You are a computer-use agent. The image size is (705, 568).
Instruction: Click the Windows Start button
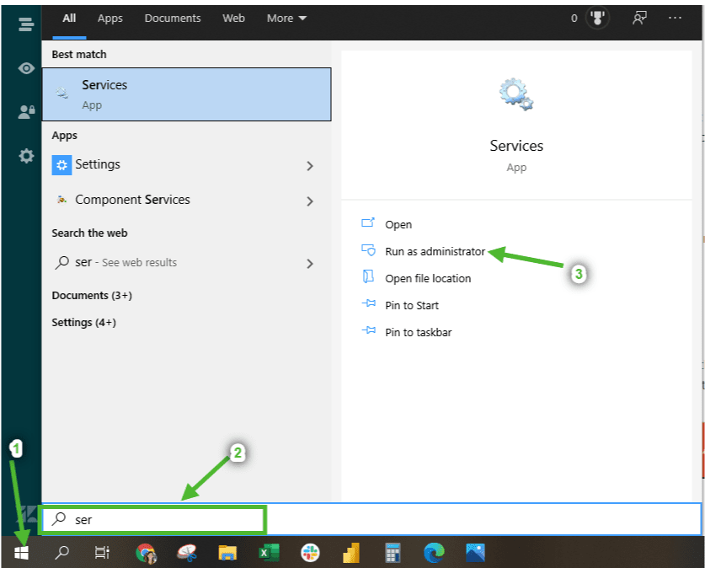[21, 552]
